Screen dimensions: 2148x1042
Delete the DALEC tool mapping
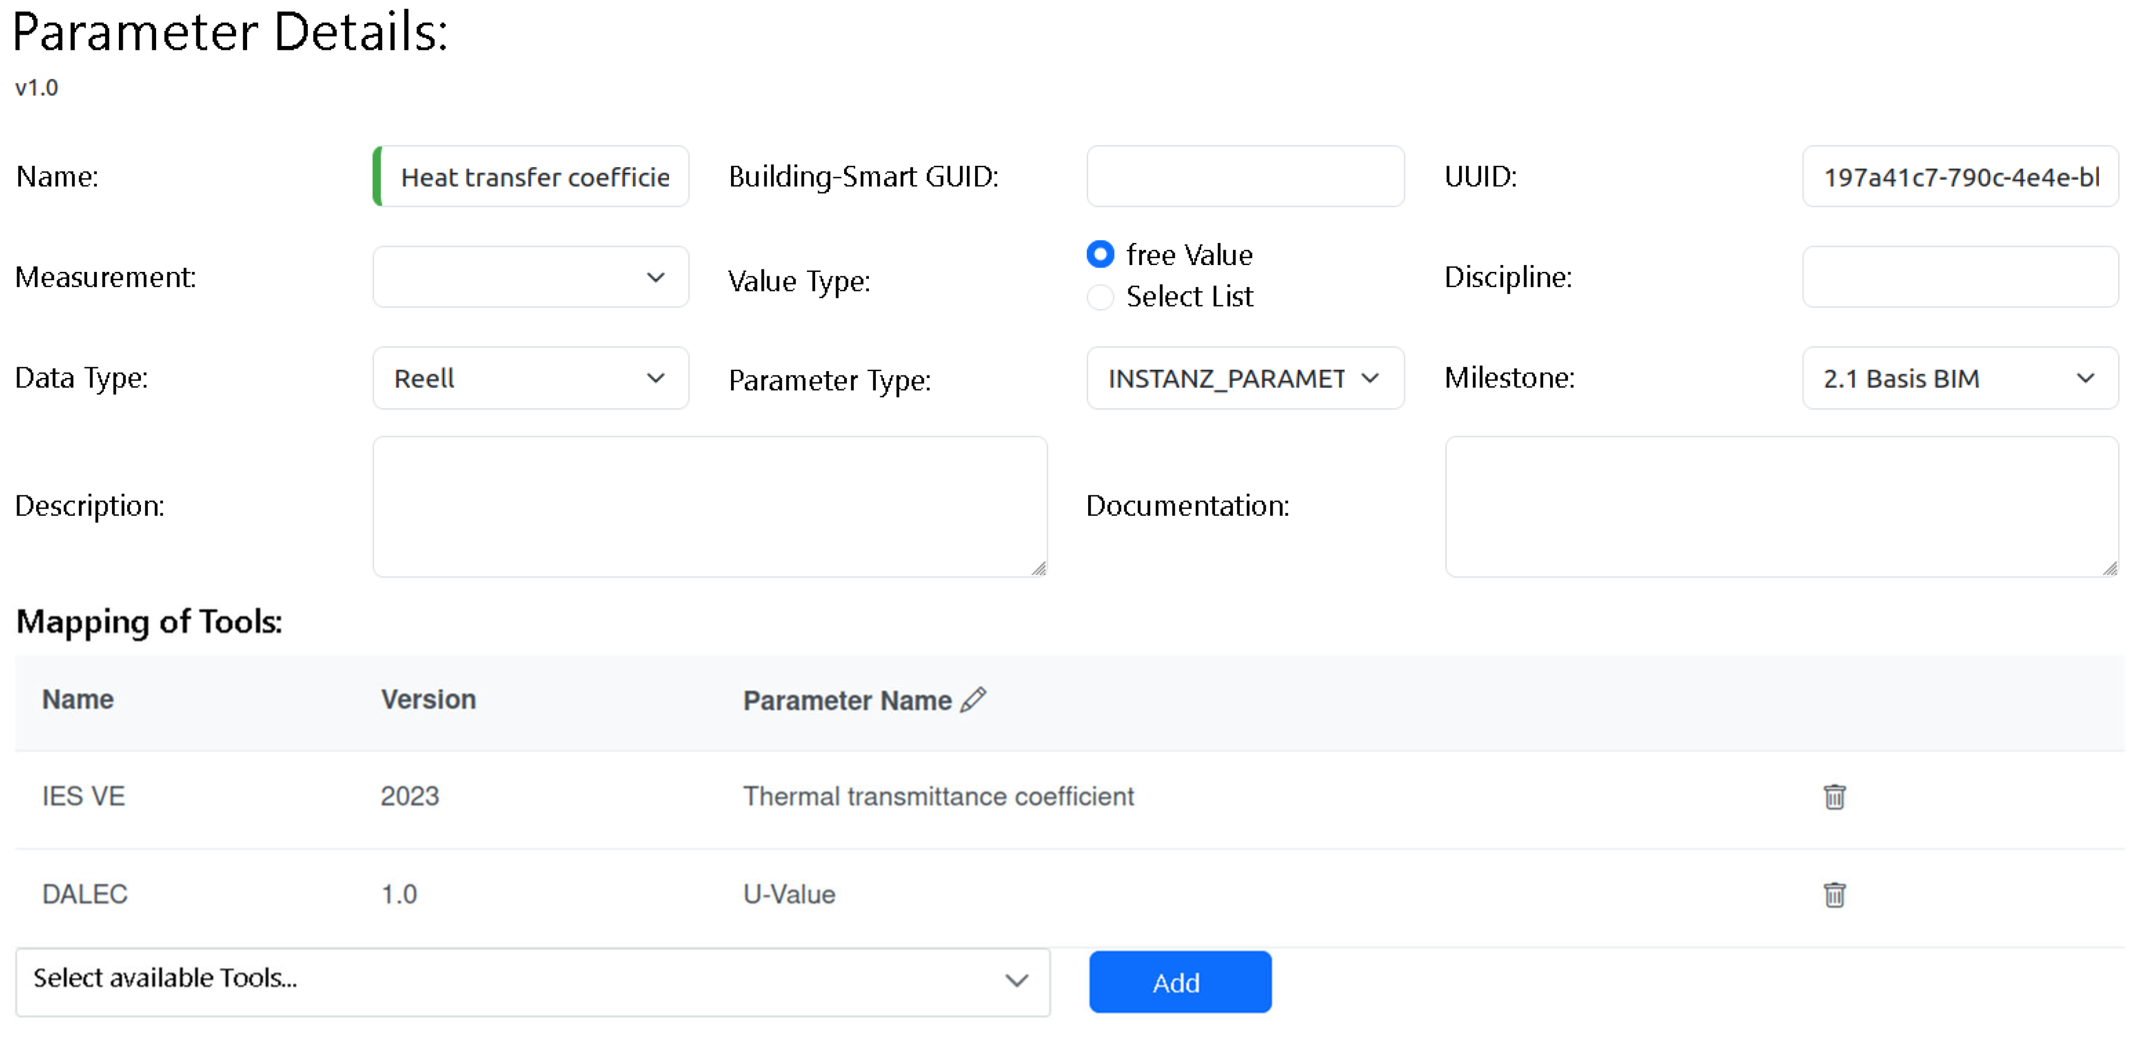point(1834,894)
